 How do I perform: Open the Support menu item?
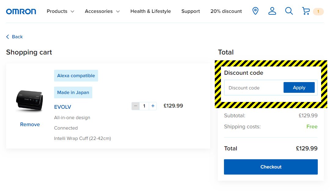pyautogui.click(x=190, y=11)
